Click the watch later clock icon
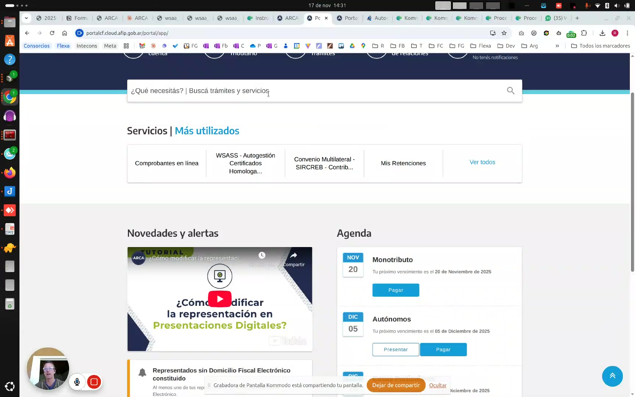The height and width of the screenshot is (397, 635). (262, 255)
